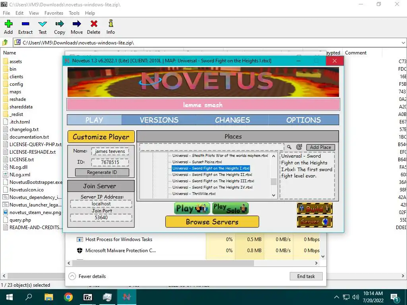
Task: Click the Build button
Action: pos(315,208)
